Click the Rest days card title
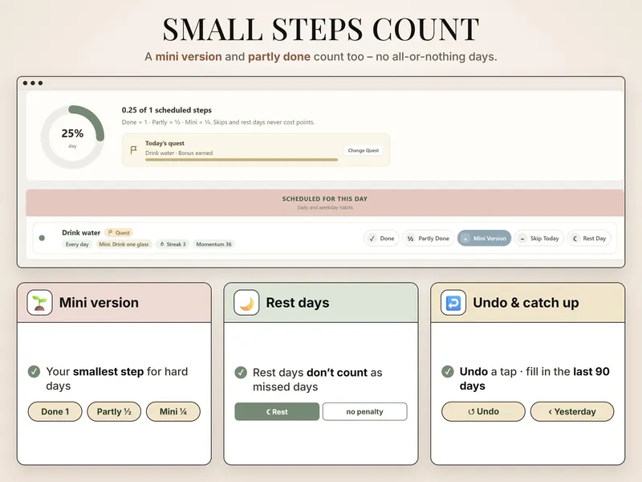The height and width of the screenshot is (482, 642). pos(298,303)
